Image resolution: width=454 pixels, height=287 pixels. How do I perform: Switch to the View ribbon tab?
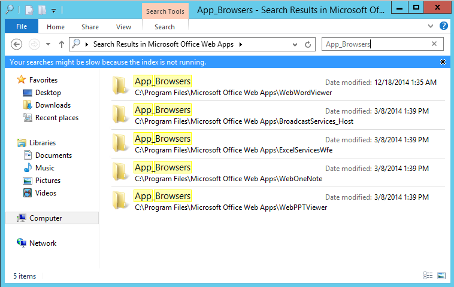(123, 27)
